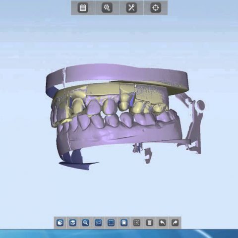The image size is (238, 238).
Task: Activate the magnifying glass zoom tool
Action: (85, 223)
